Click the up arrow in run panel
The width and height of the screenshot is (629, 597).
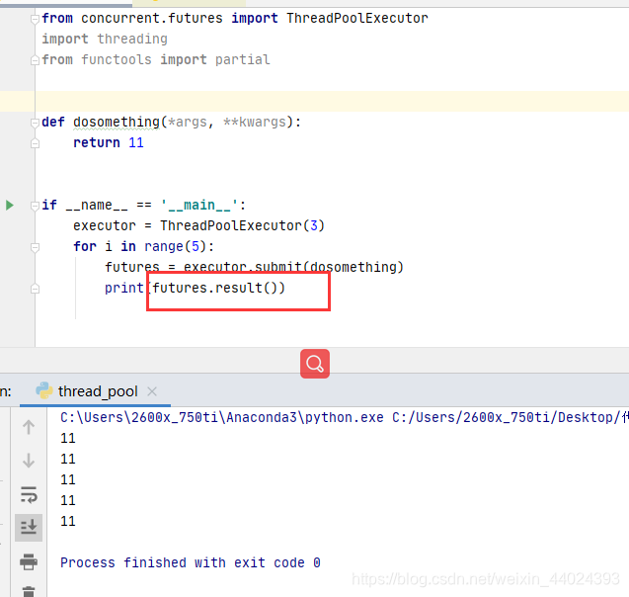[x=29, y=427]
